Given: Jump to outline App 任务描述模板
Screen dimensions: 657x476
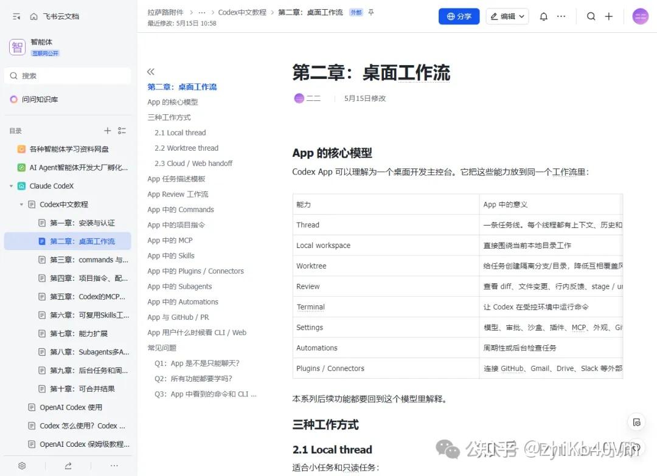Looking at the screenshot, I should pyautogui.click(x=176, y=179).
